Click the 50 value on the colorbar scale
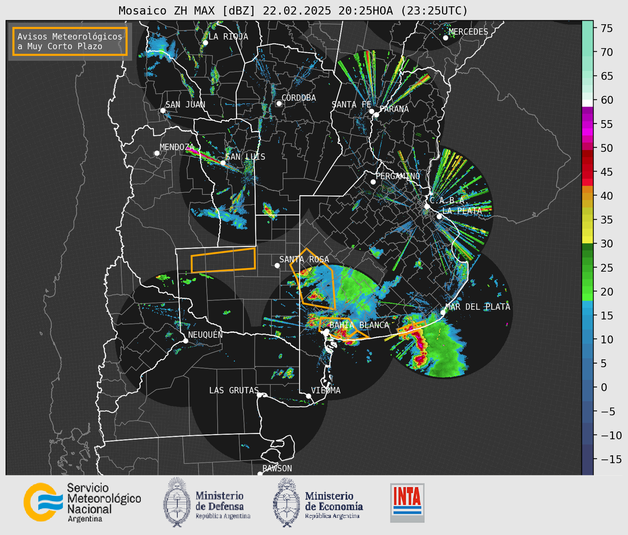 (x=607, y=148)
